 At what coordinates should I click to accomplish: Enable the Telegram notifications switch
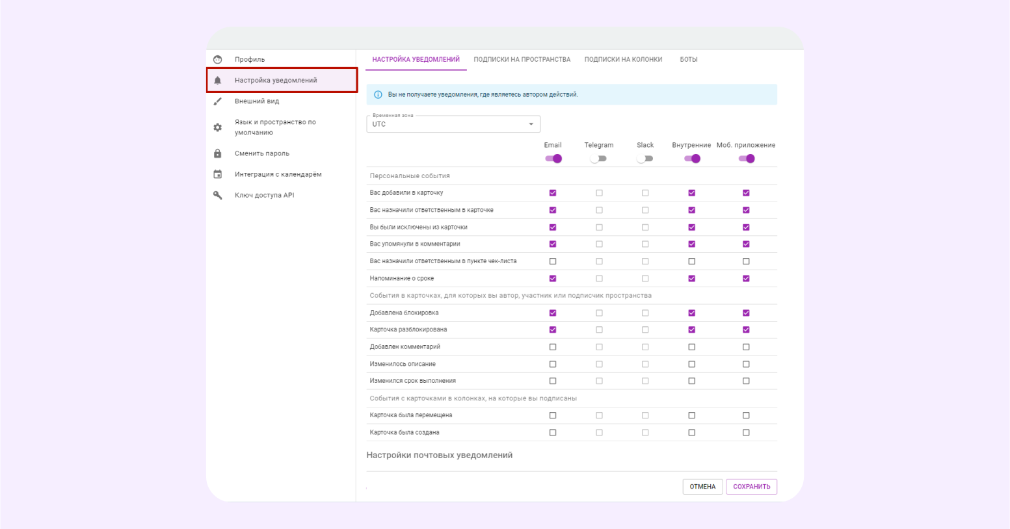[598, 159]
